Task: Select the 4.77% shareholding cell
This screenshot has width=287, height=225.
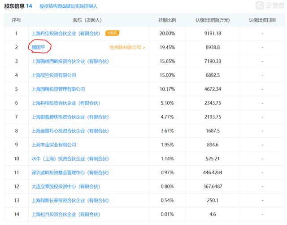Action: tap(167, 117)
